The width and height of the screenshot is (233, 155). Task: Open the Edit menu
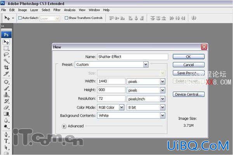point(12,10)
